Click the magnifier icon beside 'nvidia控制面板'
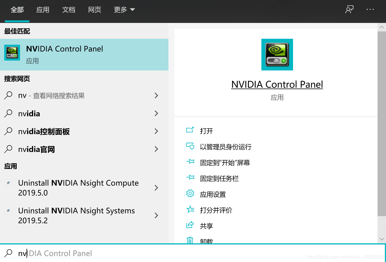Viewport: 386px width, 262px height. (8, 131)
